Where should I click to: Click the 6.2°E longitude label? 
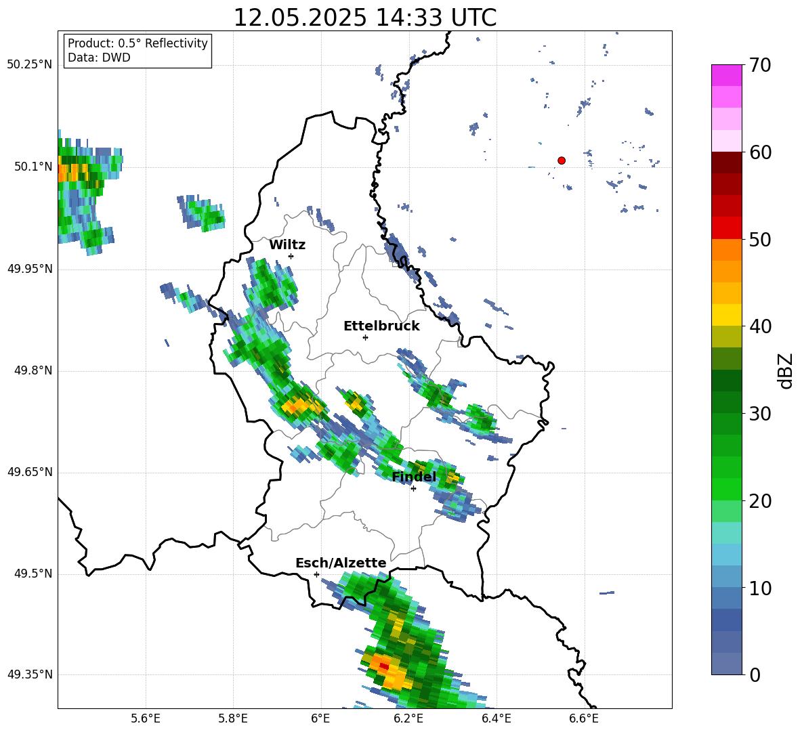408,718
